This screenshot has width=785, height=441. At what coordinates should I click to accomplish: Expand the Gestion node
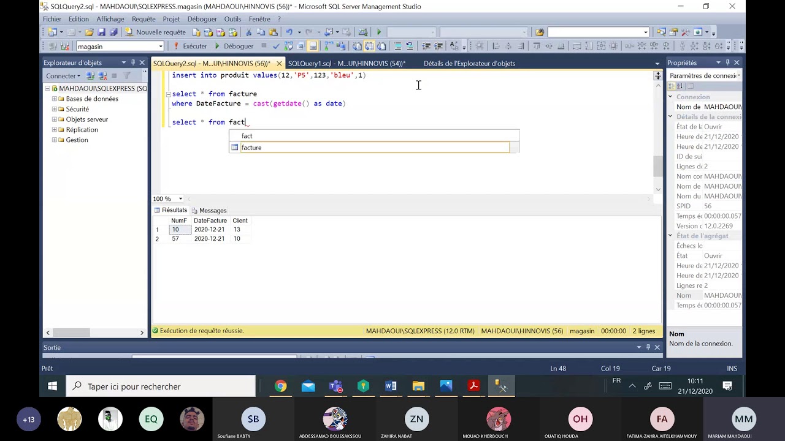tap(54, 140)
